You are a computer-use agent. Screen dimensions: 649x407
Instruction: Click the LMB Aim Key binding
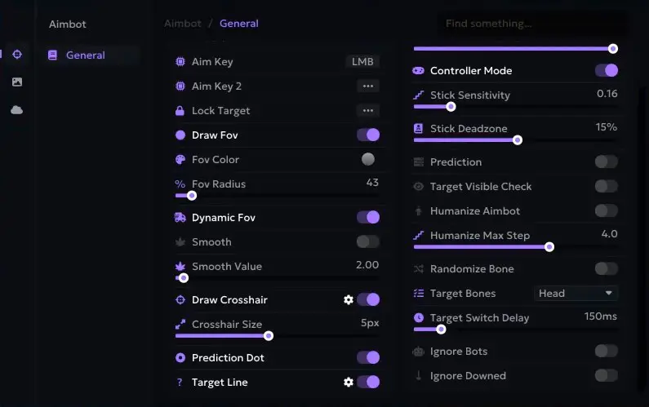(362, 62)
